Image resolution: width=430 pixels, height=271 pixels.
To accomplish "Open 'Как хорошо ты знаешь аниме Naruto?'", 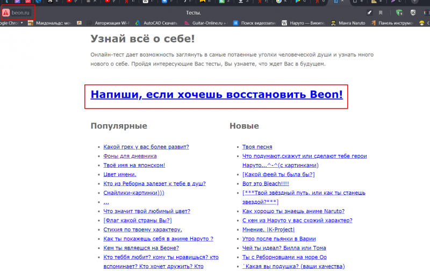I will pos(293,211).
